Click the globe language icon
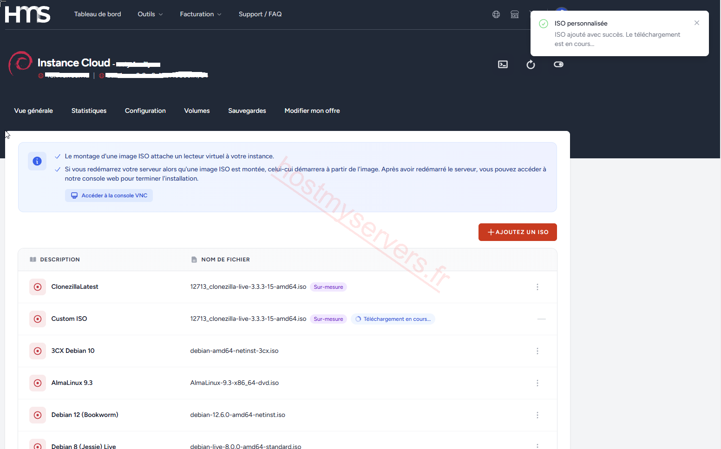This screenshot has width=721, height=449. pos(496,14)
